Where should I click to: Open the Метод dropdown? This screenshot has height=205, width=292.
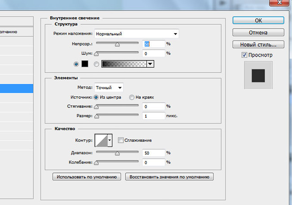coord(109,87)
